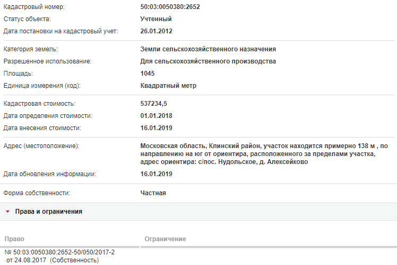The width and height of the screenshot is (397, 265).
Task: Click the Учтенный status value
Action: [156, 19]
